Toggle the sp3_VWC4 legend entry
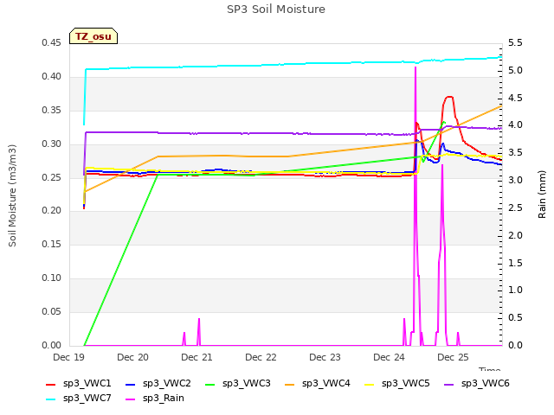The height and width of the screenshot is (415, 554). (x=318, y=384)
